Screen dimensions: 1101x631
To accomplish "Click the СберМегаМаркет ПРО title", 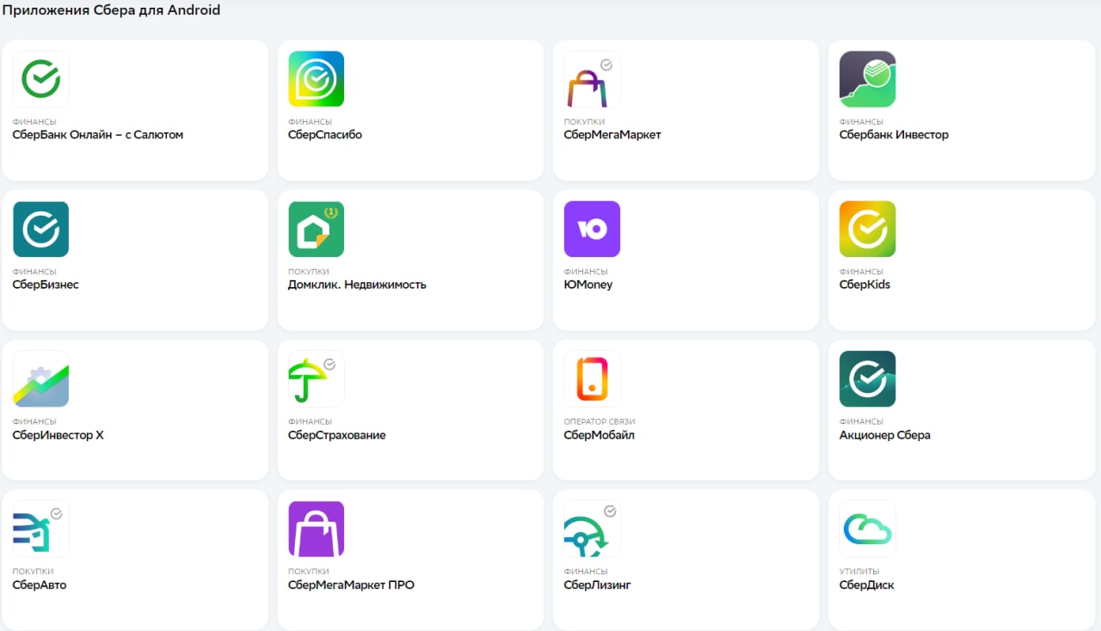I will 351,585.
